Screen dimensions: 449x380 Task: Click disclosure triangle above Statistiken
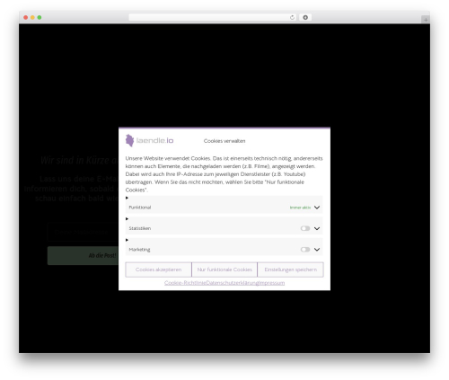(x=127, y=219)
